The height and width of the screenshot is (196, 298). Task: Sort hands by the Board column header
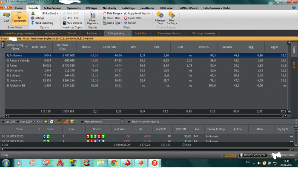click(x=97, y=129)
